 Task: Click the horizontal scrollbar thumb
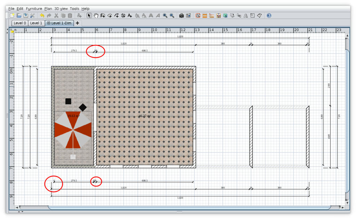tap(189, 208)
